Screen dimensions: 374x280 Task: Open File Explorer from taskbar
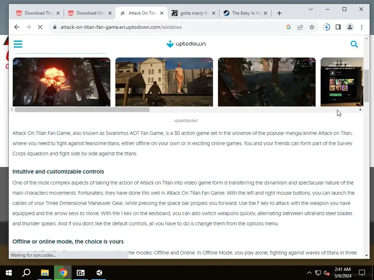[45, 273]
